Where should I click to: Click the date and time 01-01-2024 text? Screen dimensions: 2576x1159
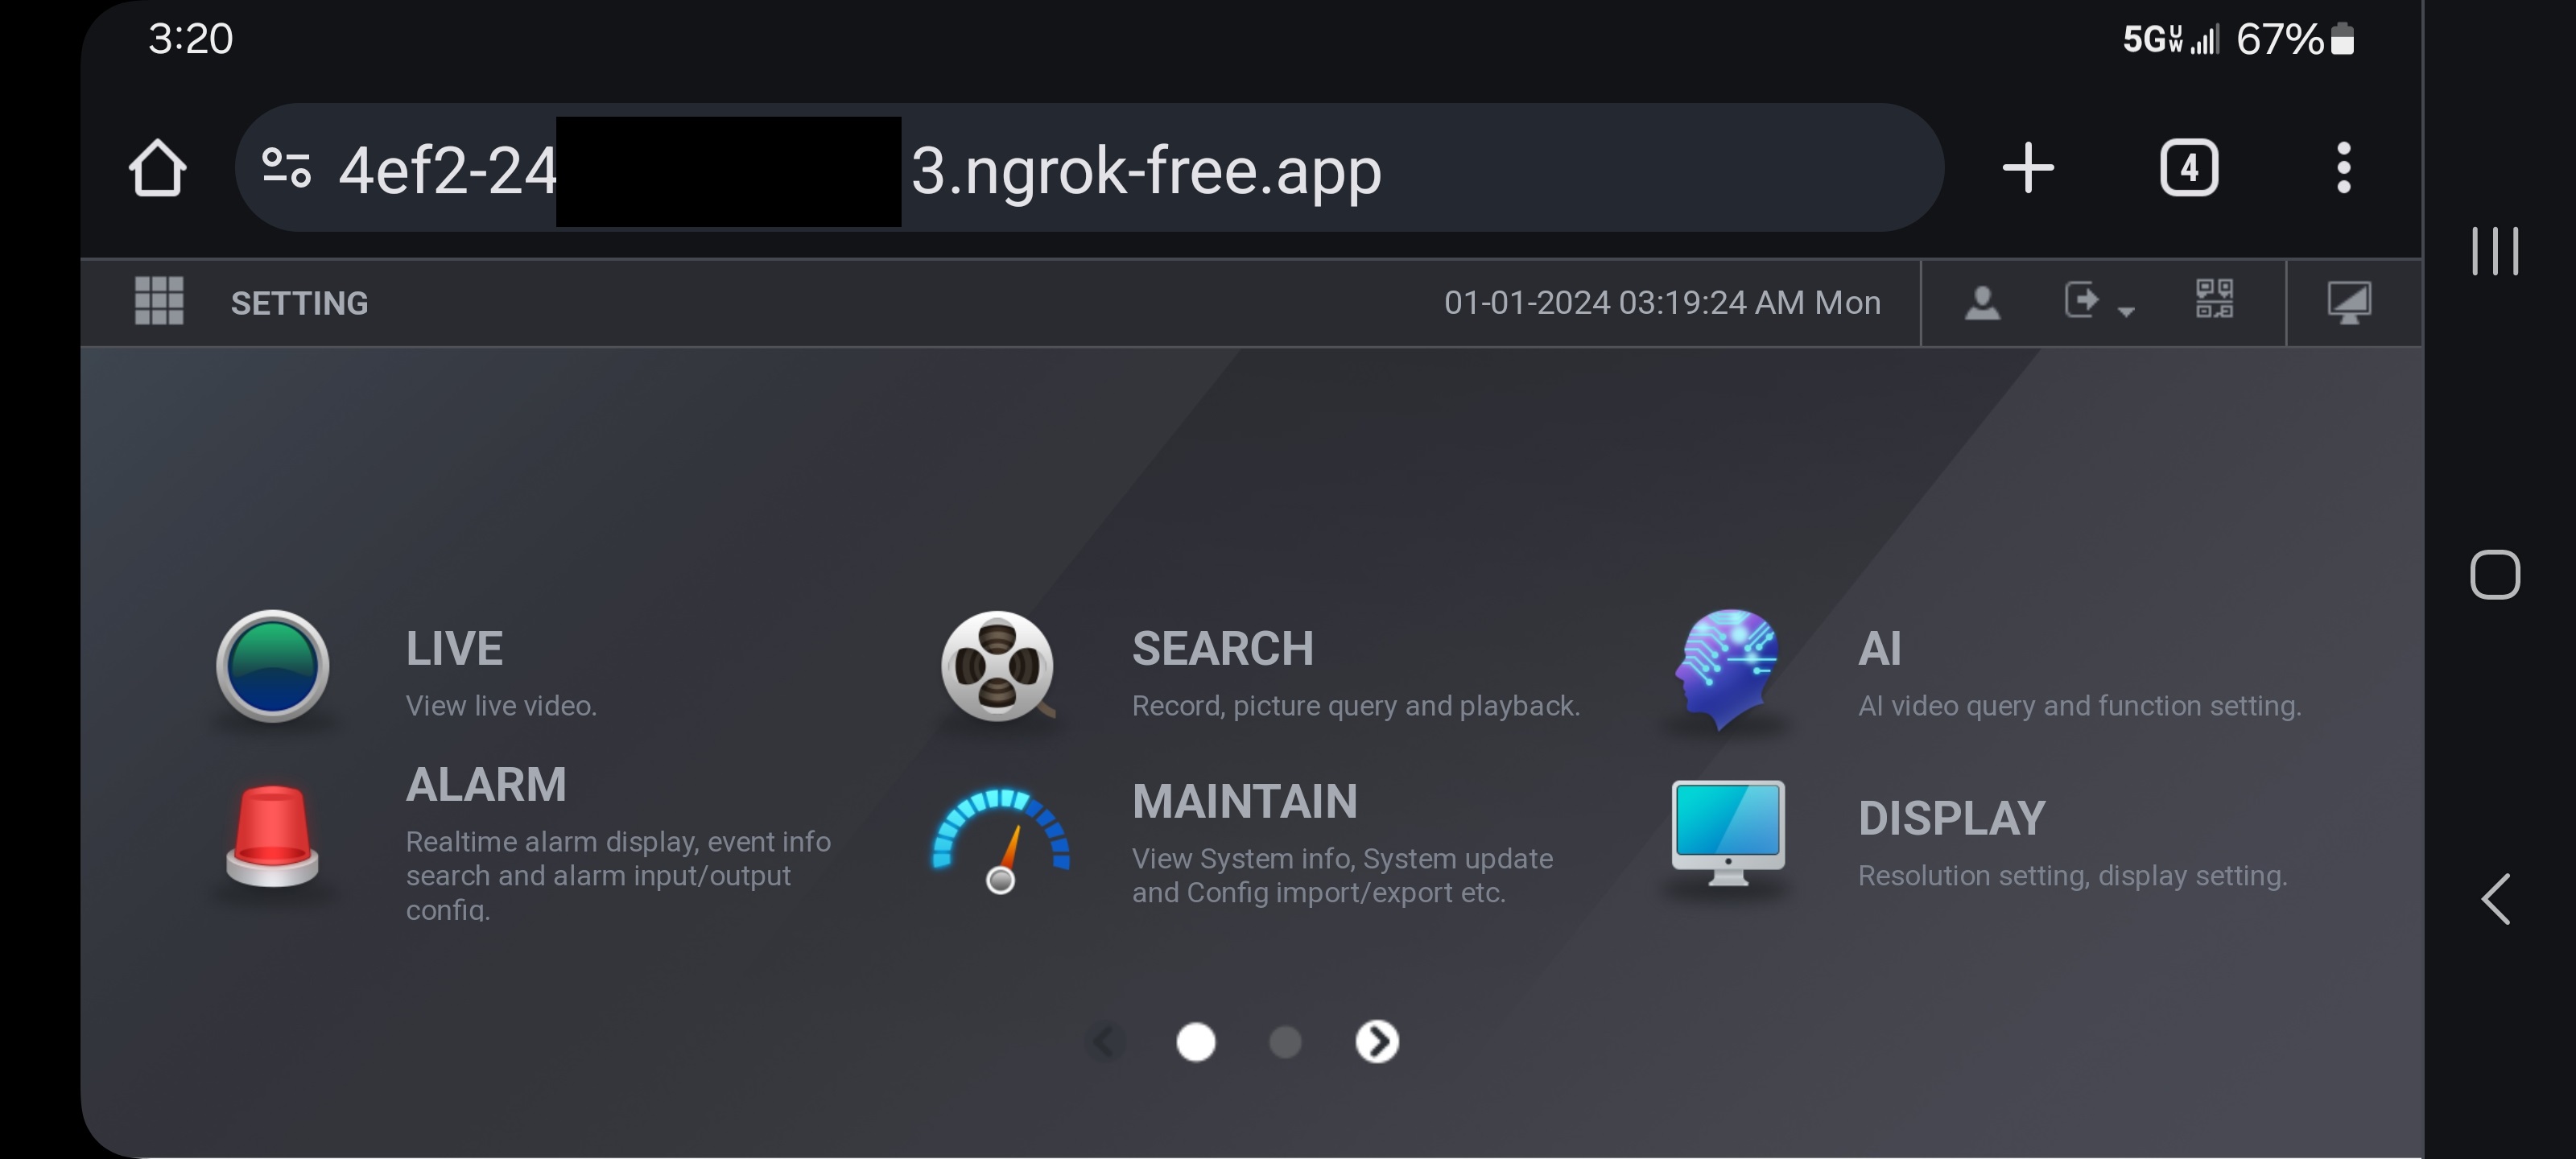[x=1662, y=302]
